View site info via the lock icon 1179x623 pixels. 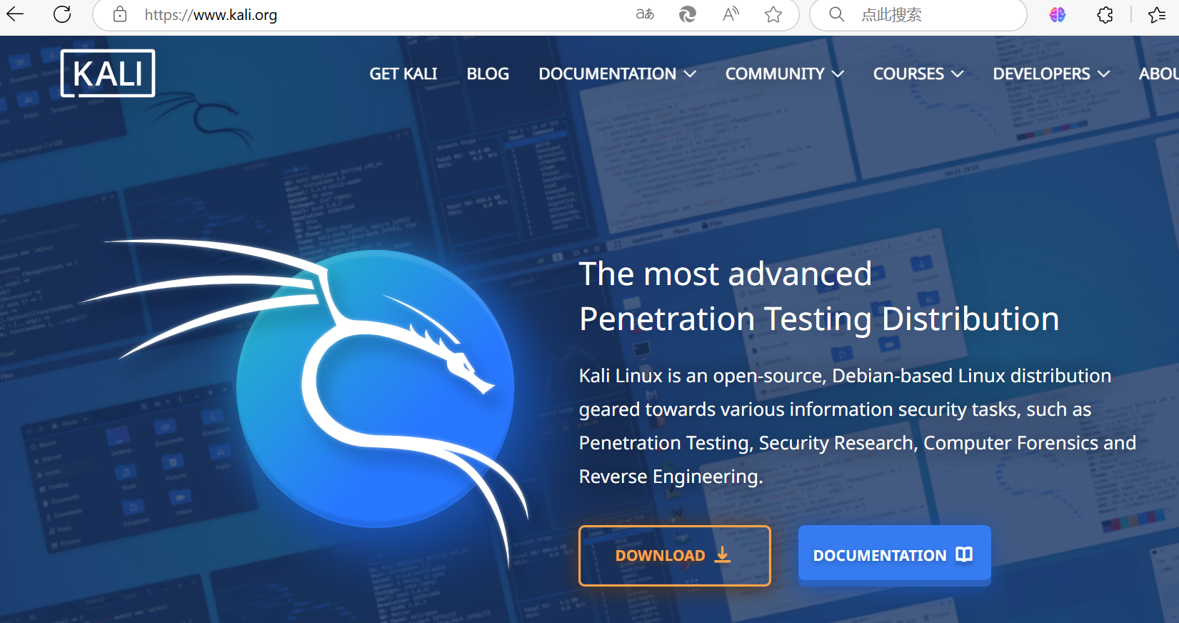(120, 14)
